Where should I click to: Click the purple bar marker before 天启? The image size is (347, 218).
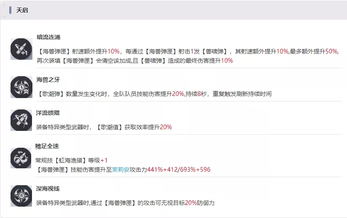coord(11,10)
